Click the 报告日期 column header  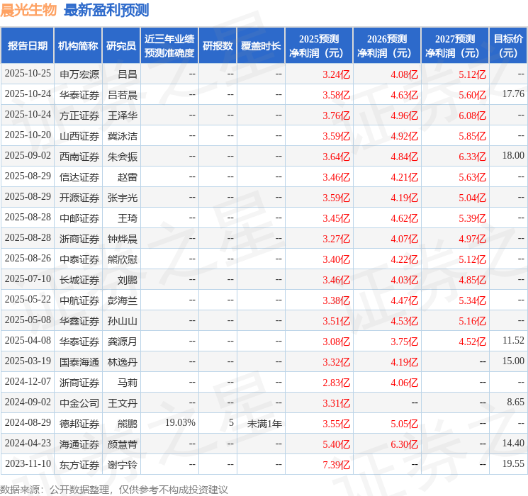[27, 46]
